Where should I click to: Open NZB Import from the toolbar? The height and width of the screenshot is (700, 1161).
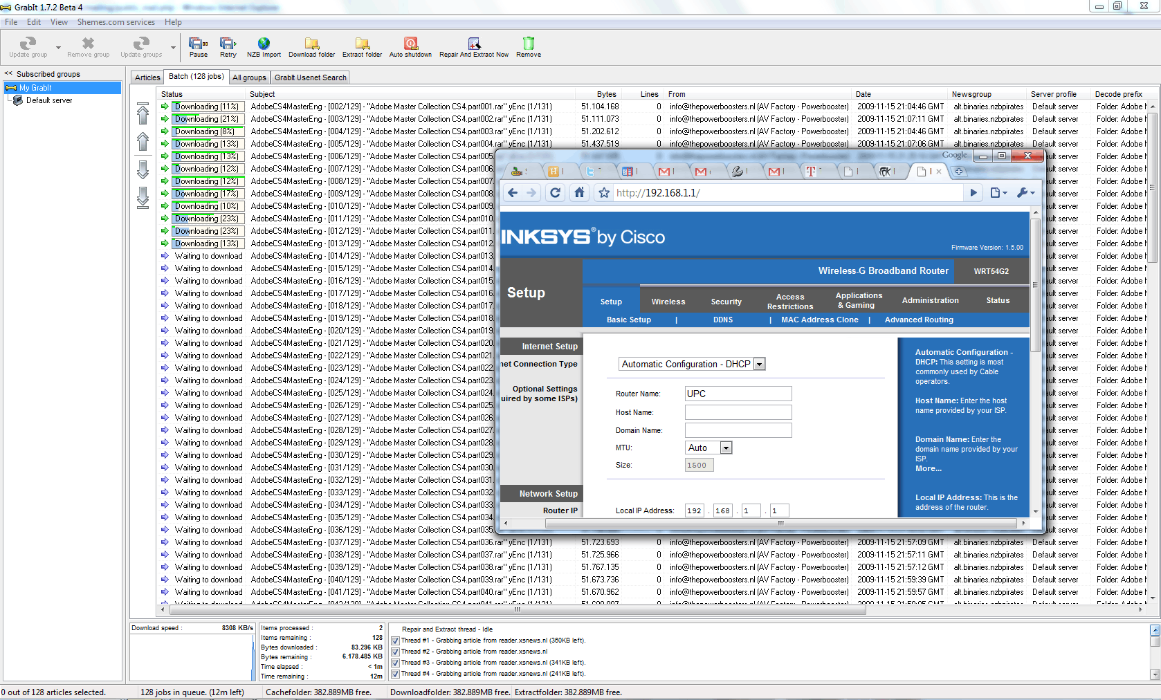(264, 44)
